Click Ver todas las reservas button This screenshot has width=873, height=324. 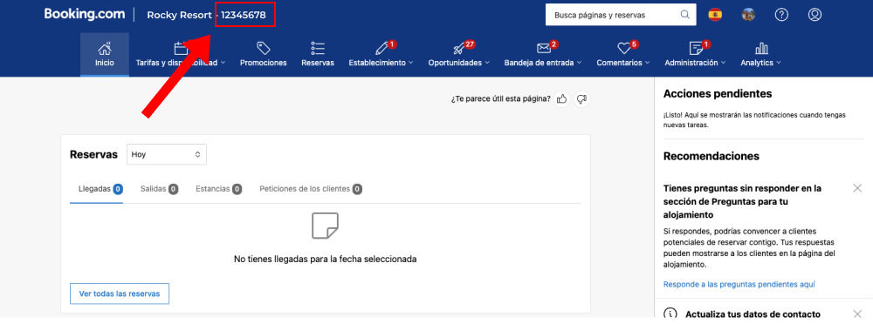(x=120, y=294)
